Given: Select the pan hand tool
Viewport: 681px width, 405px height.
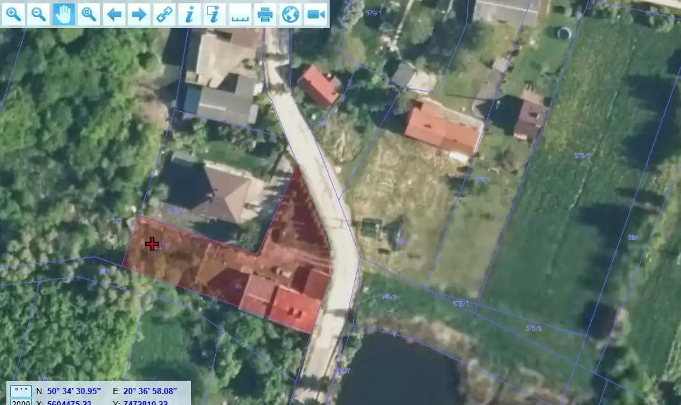Looking at the screenshot, I should pyautogui.click(x=64, y=14).
